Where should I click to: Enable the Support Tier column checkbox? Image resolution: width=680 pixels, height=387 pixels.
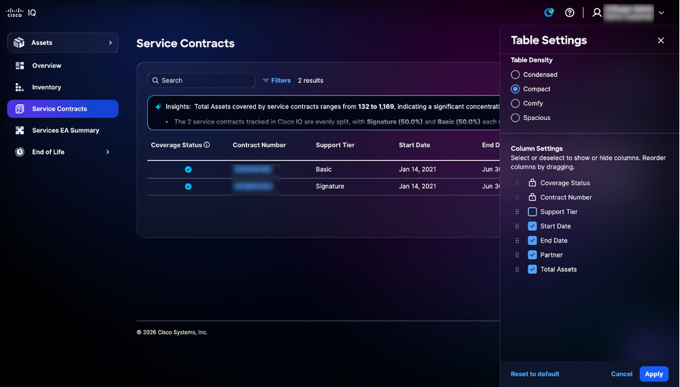pos(532,212)
